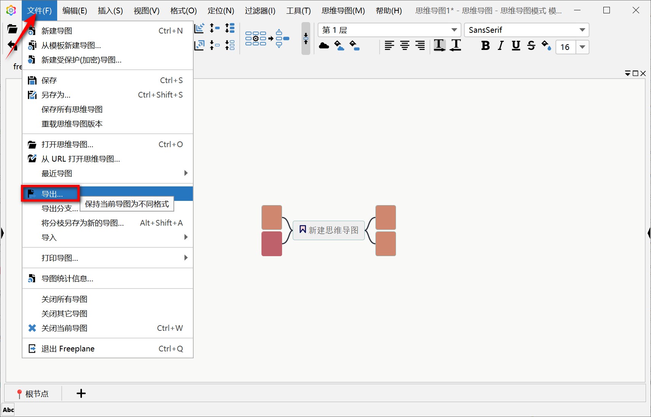651x417 pixels.
Task: Click the Freeplane app logo icon
Action: pos(11,11)
